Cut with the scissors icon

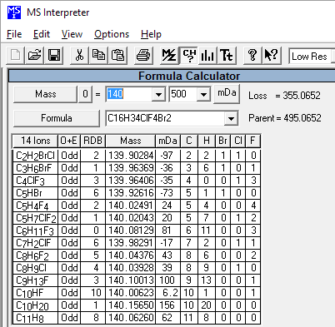pyautogui.click(x=79, y=55)
